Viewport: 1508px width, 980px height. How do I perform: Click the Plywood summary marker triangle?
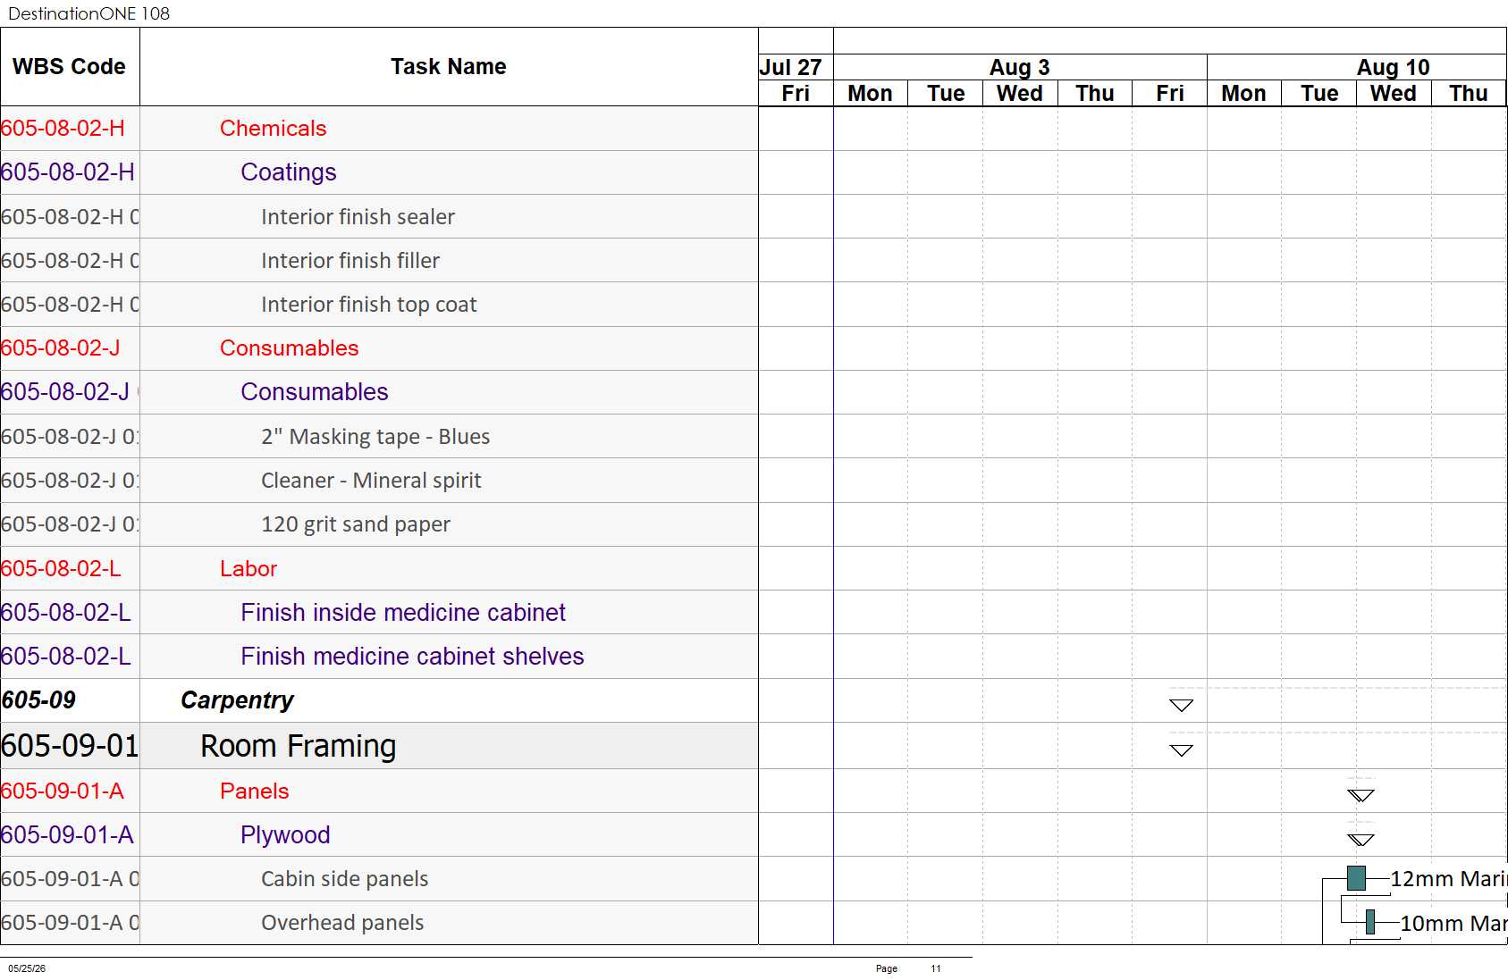(x=1361, y=840)
